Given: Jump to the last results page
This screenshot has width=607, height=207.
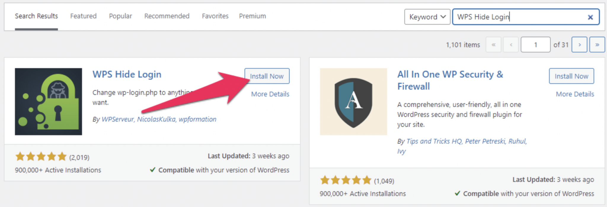Looking at the screenshot, I should point(597,45).
